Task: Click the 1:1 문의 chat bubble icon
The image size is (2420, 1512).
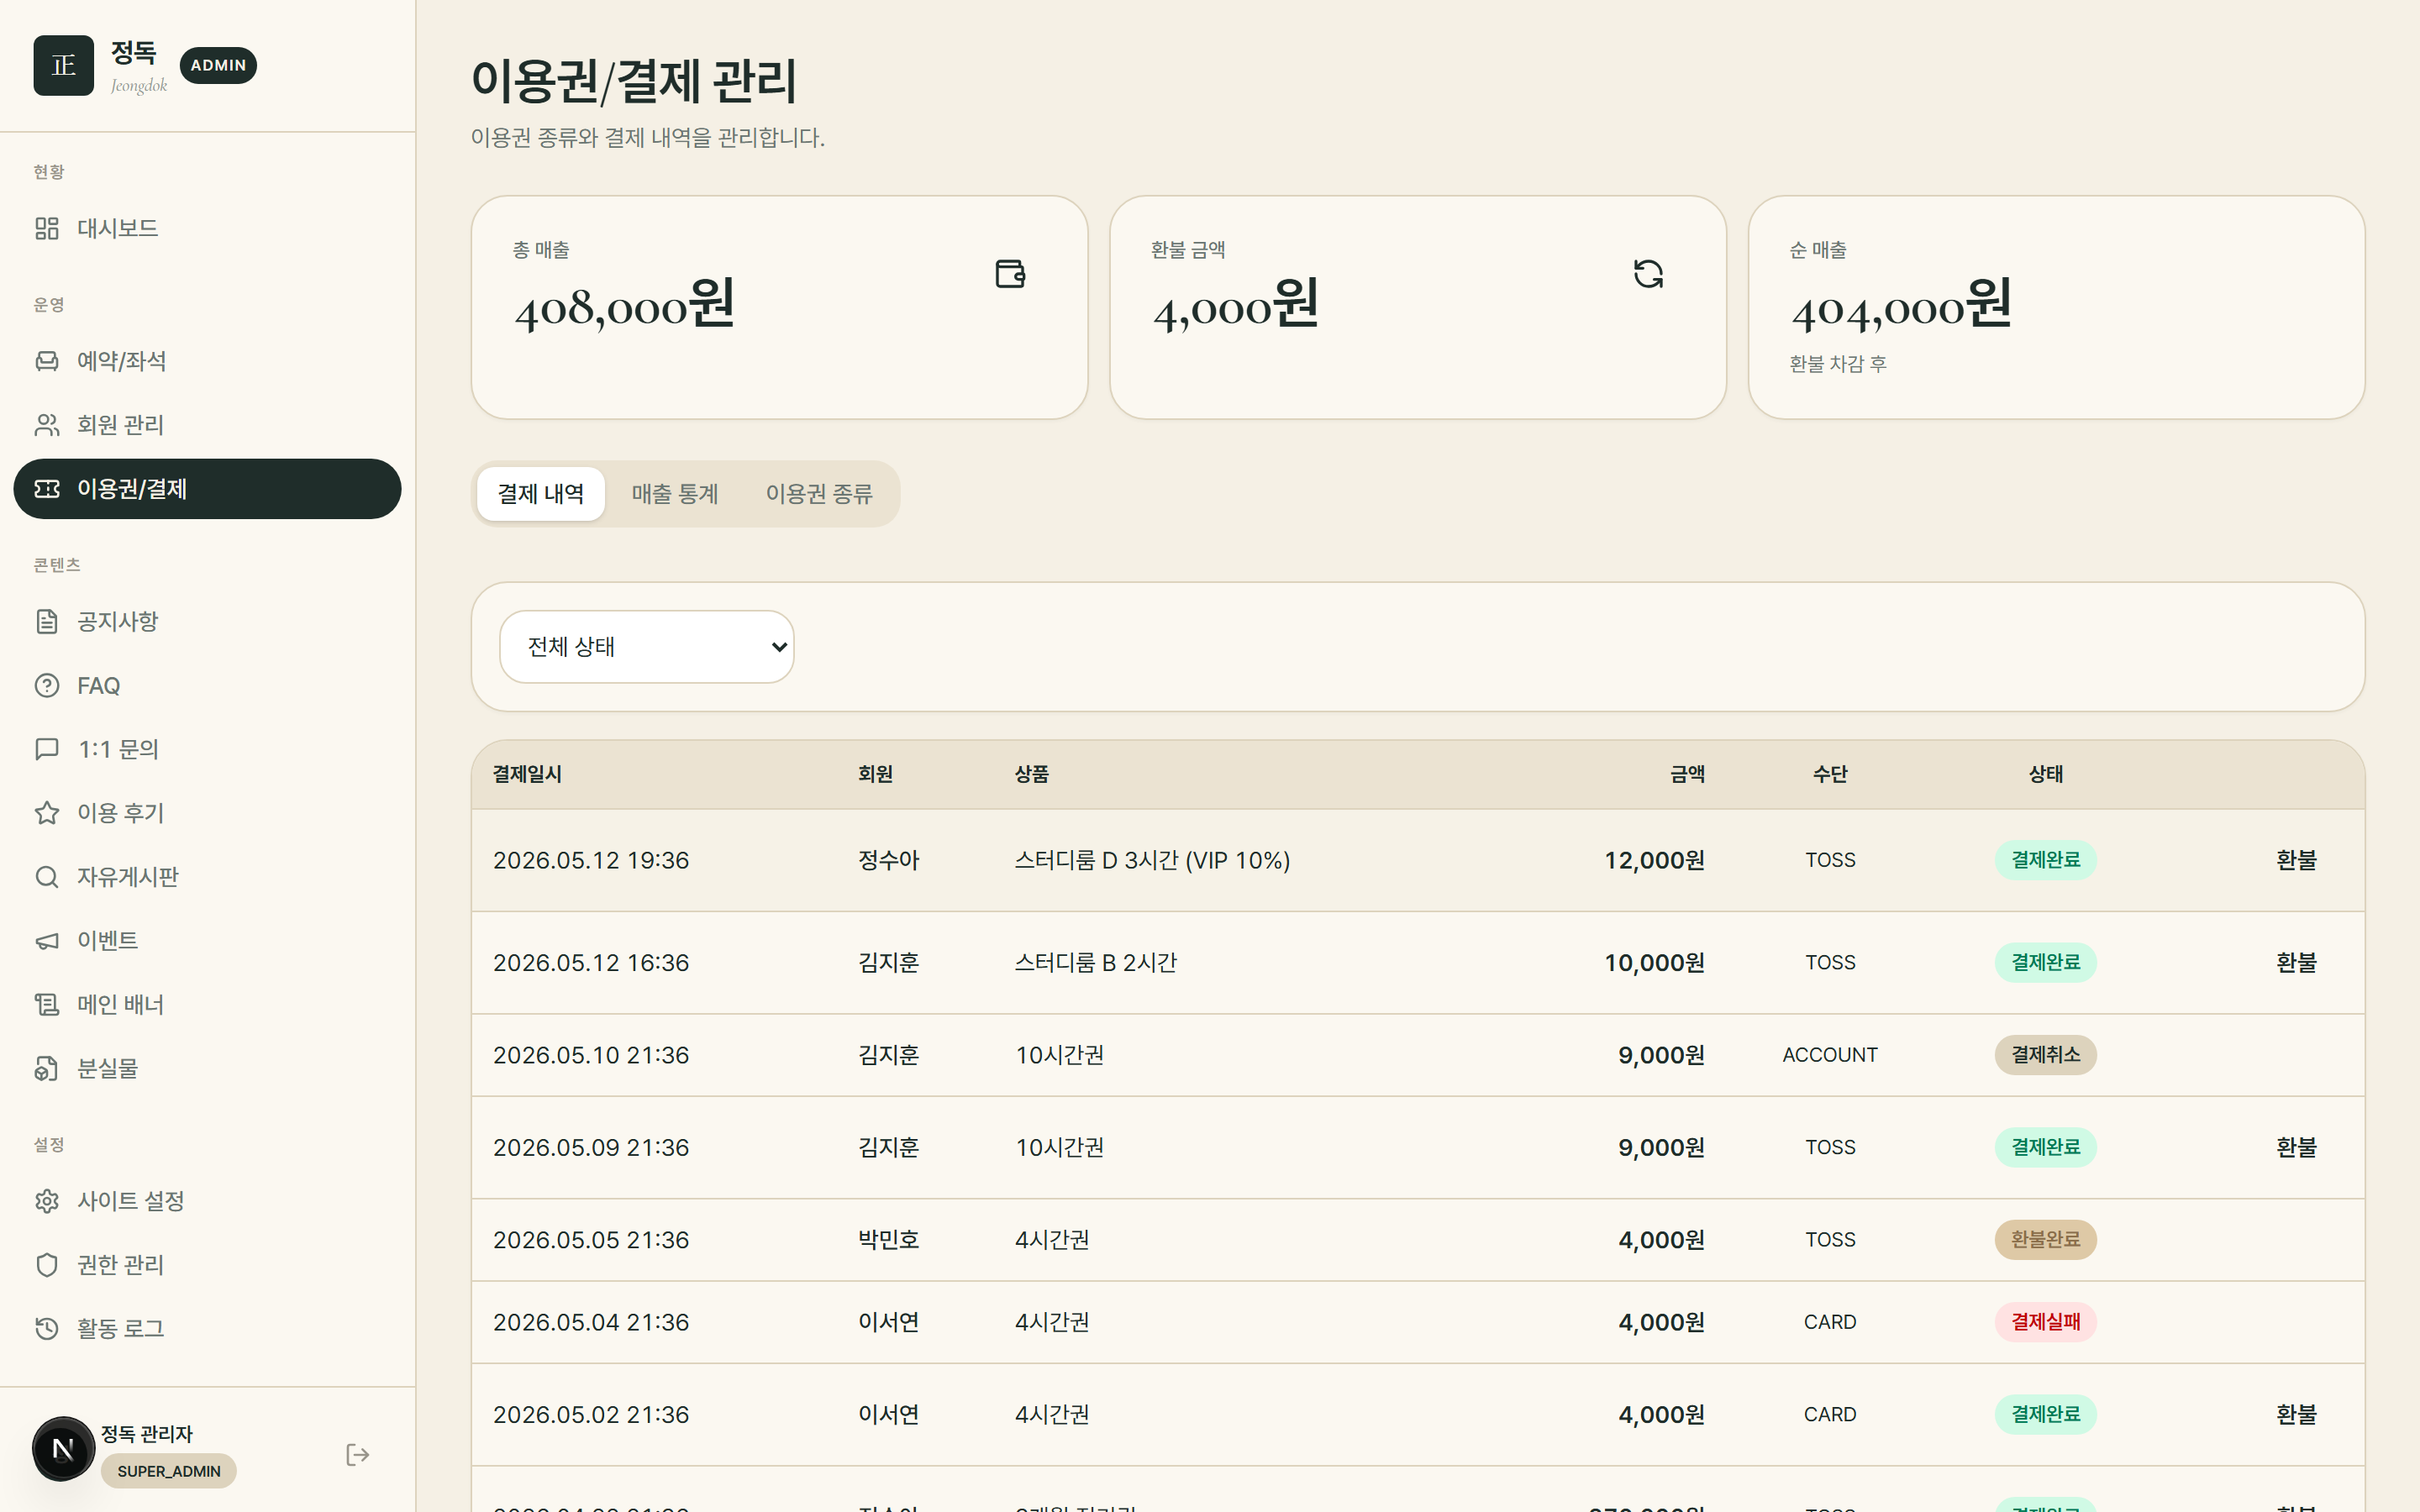Action: pyautogui.click(x=47, y=749)
